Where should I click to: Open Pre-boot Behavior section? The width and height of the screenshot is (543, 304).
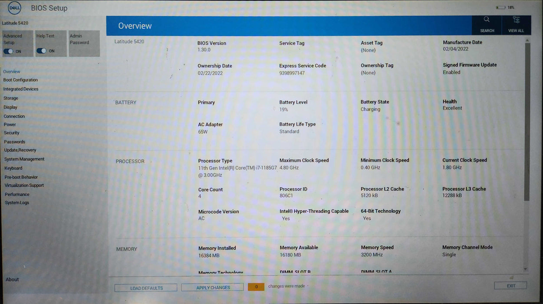pos(21,177)
